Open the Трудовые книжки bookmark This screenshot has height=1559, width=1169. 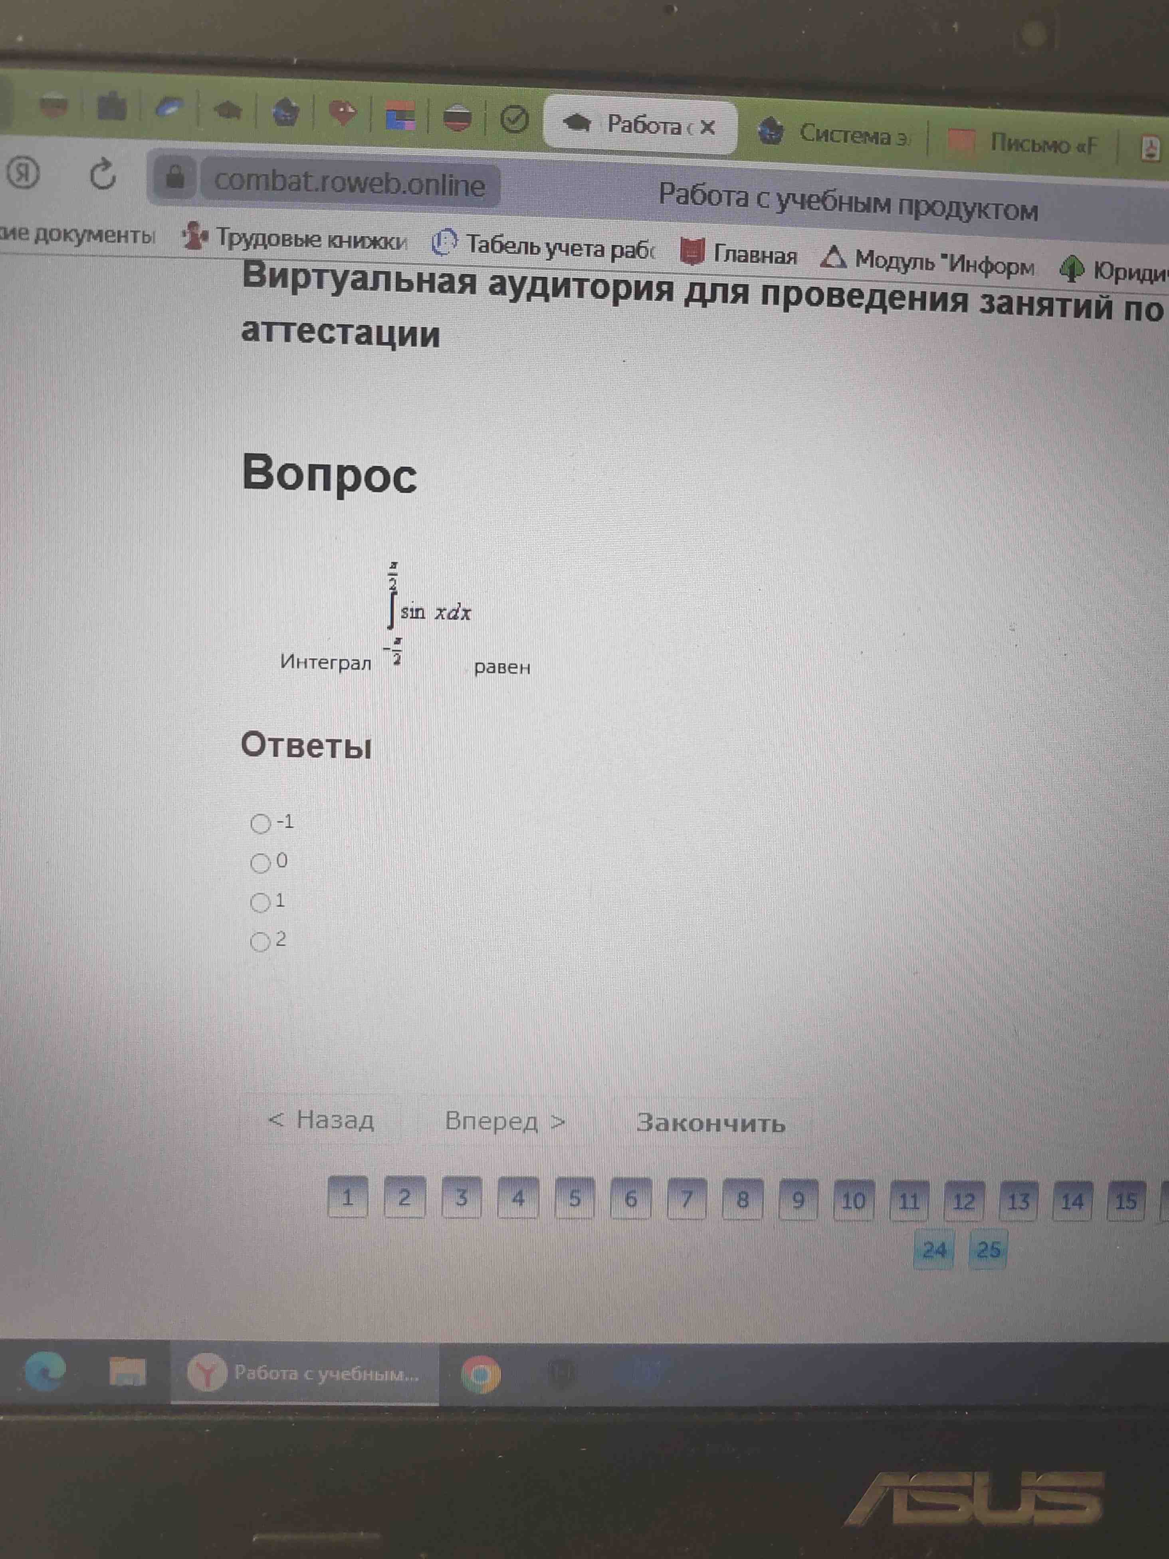coord(295,238)
